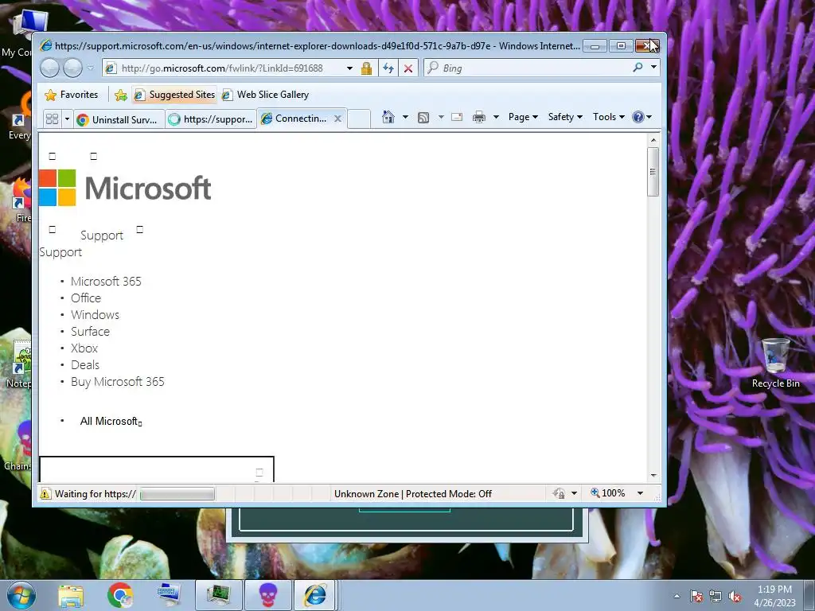Open the Buy Microsoft 365 link
This screenshot has width=815, height=611.
(118, 382)
